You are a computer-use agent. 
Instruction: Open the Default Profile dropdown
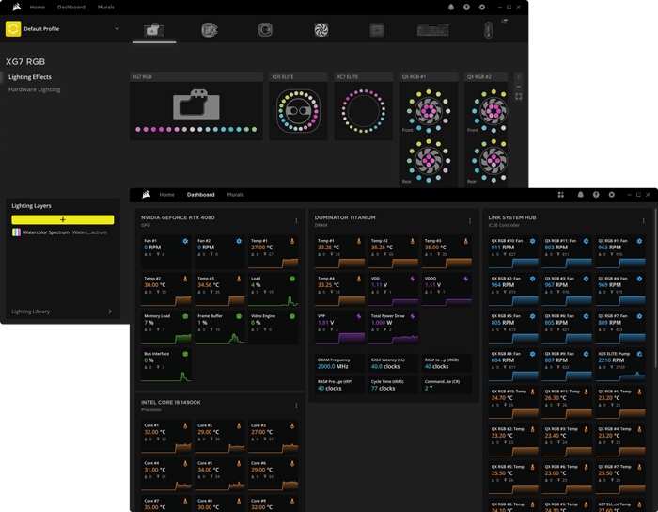tap(117, 29)
